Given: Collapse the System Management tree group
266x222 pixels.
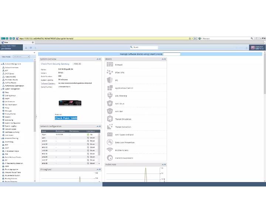Looking at the screenshot, I should click(x=1, y=89).
